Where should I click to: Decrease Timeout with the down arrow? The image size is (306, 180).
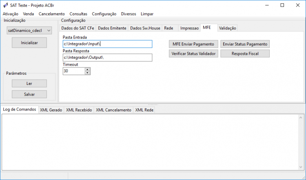[x=87, y=73]
